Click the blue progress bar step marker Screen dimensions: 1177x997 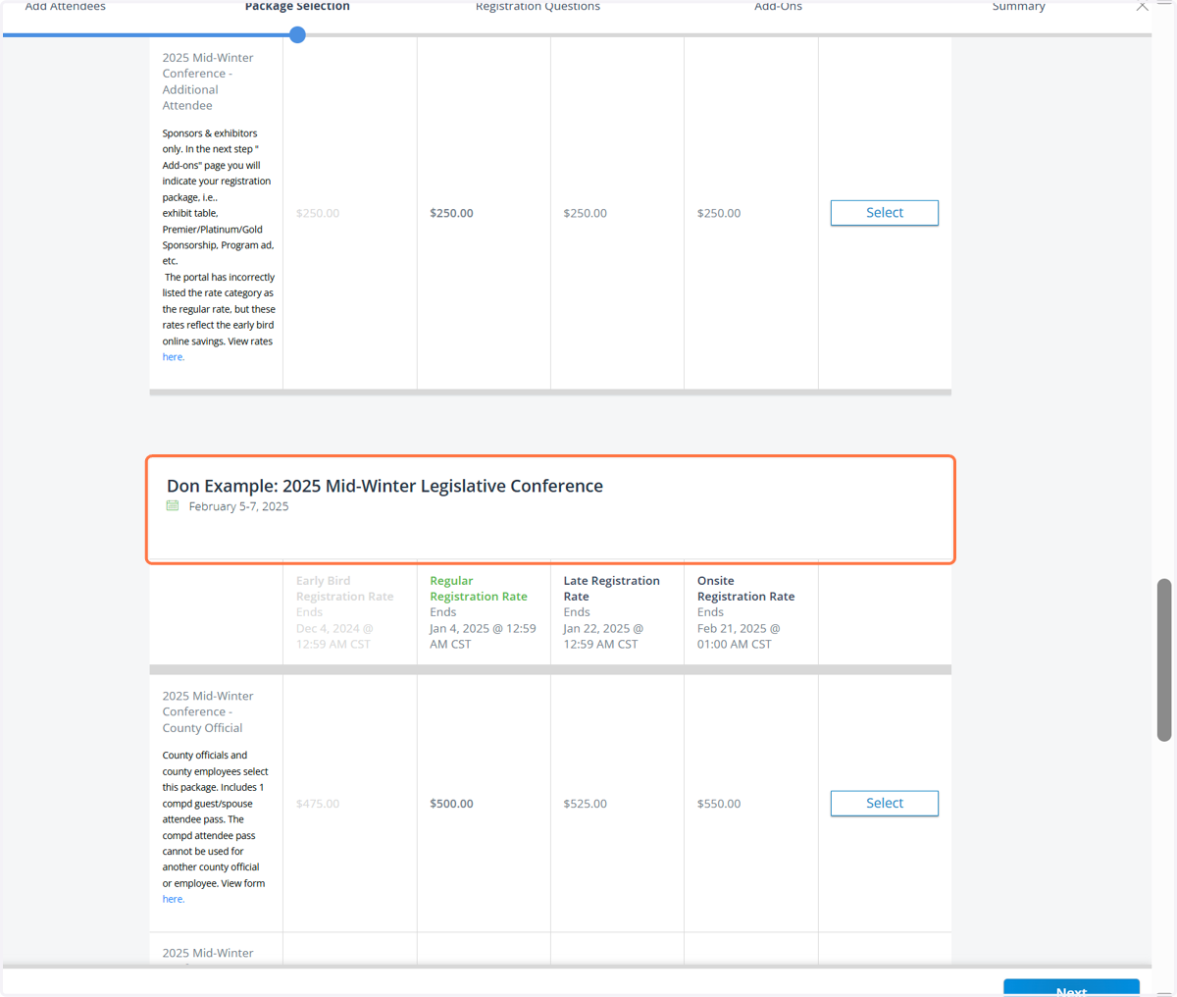pyautogui.click(x=297, y=35)
